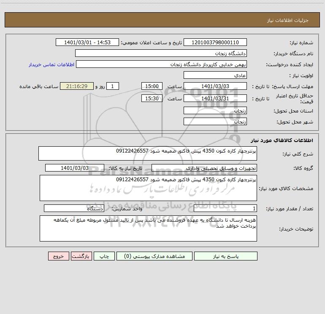Viewport: 325px width, 314px height.
Task: Click the quantity field showing 1
Action: click(x=225, y=208)
